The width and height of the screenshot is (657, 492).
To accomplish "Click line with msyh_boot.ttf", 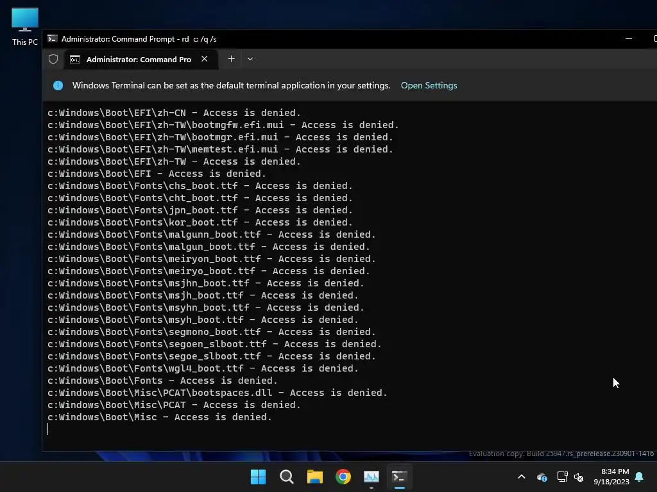I will pyautogui.click(x=203, y=320).
